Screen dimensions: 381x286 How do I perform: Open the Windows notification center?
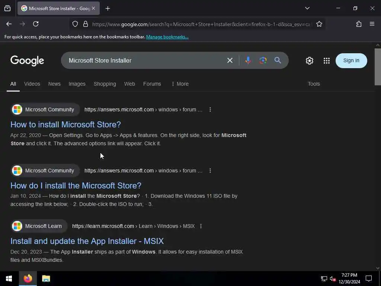369,279
